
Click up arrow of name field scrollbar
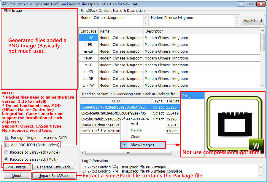click(x=146, y=17)
